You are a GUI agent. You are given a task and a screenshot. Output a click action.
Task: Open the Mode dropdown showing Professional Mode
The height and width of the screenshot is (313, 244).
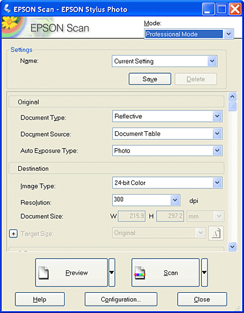(x=189, y=34)
